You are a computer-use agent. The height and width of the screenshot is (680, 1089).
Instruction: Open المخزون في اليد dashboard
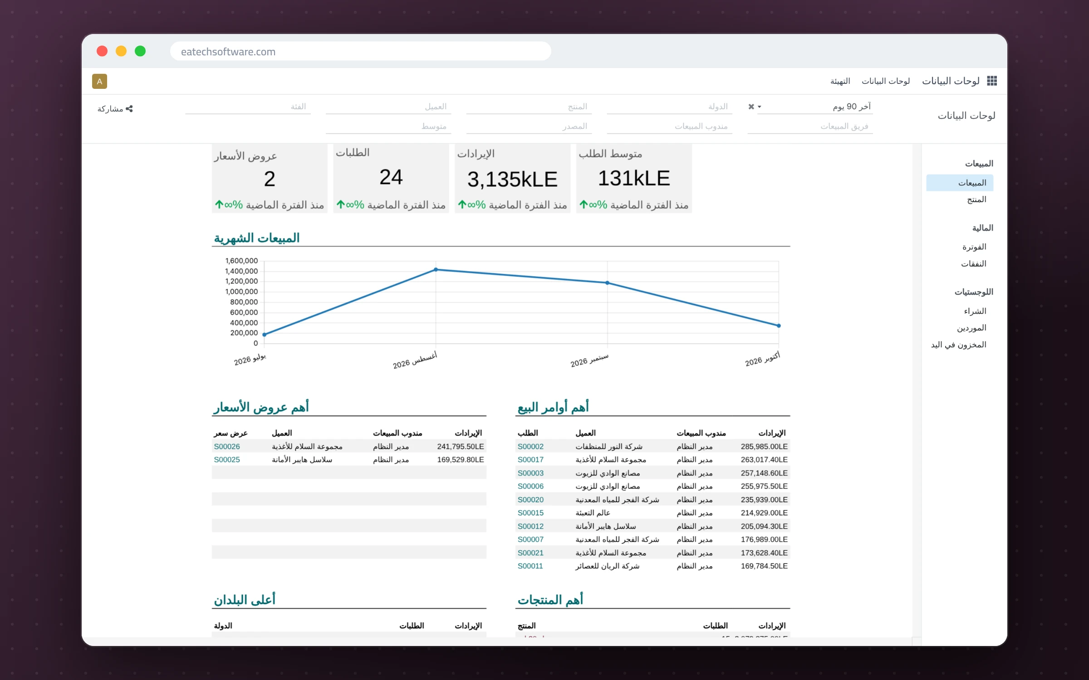click(958, 345)
